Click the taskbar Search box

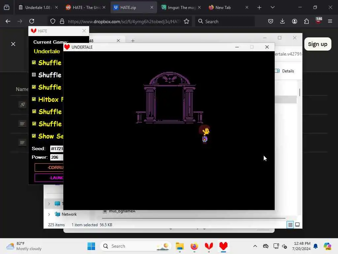click(136, 246)
